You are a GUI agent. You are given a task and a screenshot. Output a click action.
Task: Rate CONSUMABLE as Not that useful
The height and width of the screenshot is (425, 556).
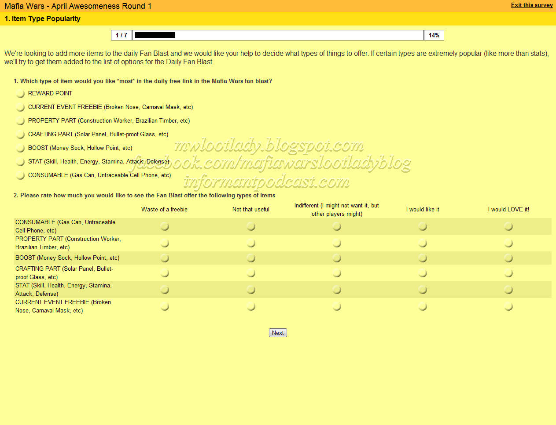[251, 226]
